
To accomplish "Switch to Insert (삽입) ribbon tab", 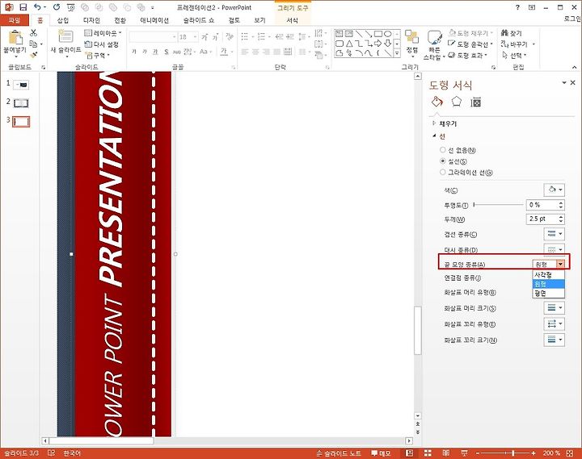I will [63, 20].
